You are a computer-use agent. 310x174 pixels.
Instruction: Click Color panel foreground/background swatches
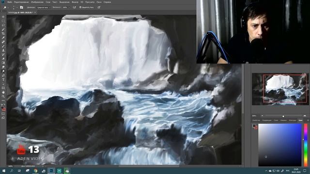point(255,127)
